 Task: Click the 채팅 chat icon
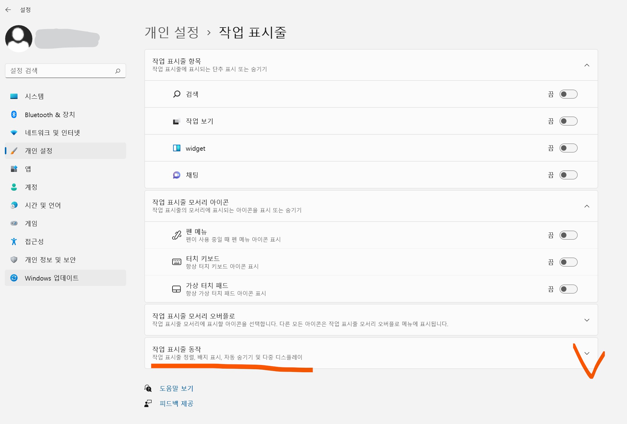[176, 175]
